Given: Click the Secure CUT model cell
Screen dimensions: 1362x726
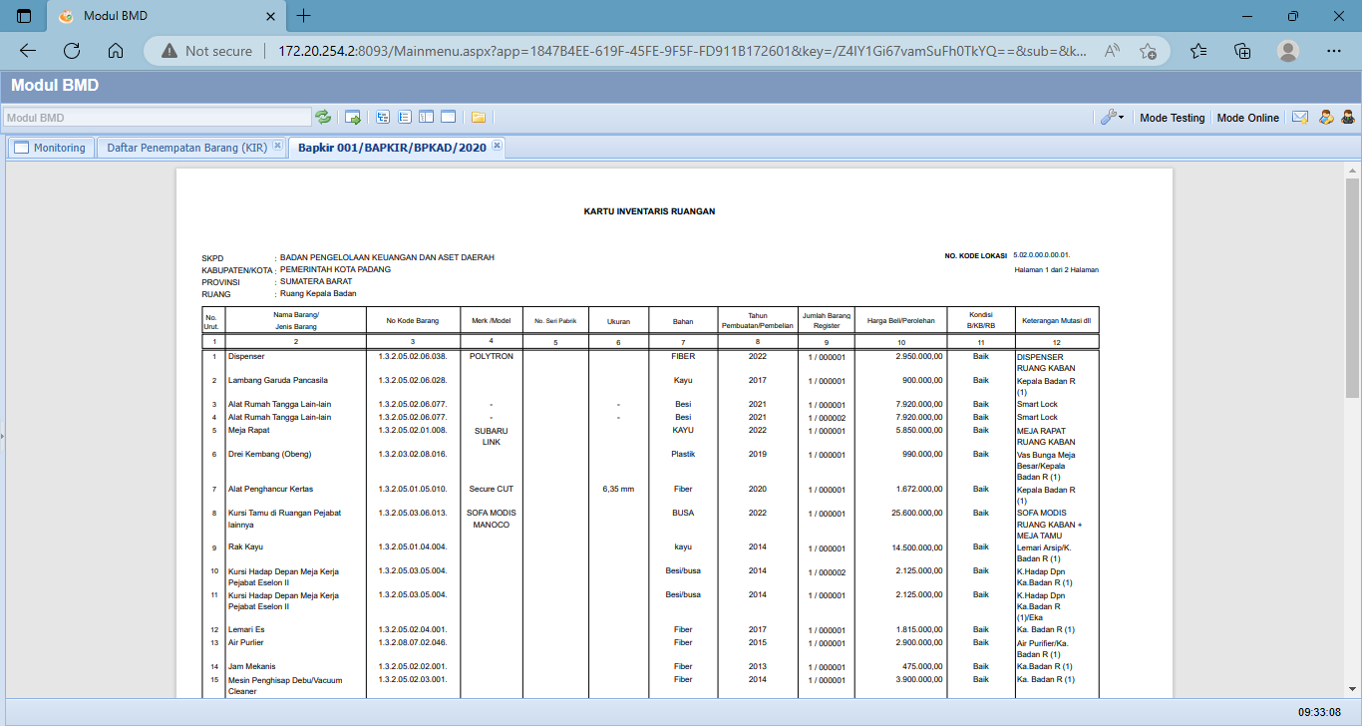Looking at the screenshot, I should pos(491,489).
